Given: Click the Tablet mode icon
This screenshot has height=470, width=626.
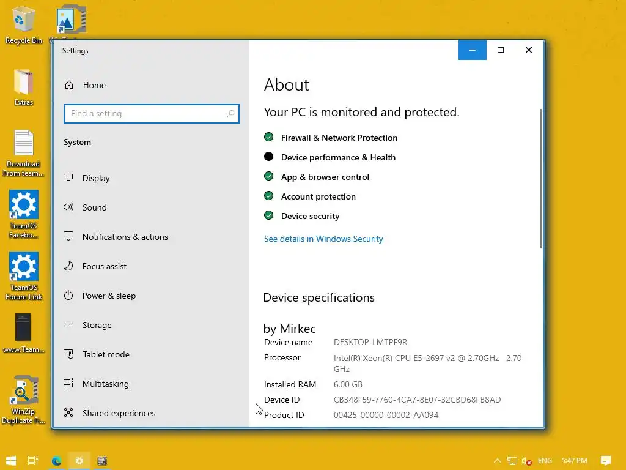Looking at the screenshot, I should tap(68, 354).
